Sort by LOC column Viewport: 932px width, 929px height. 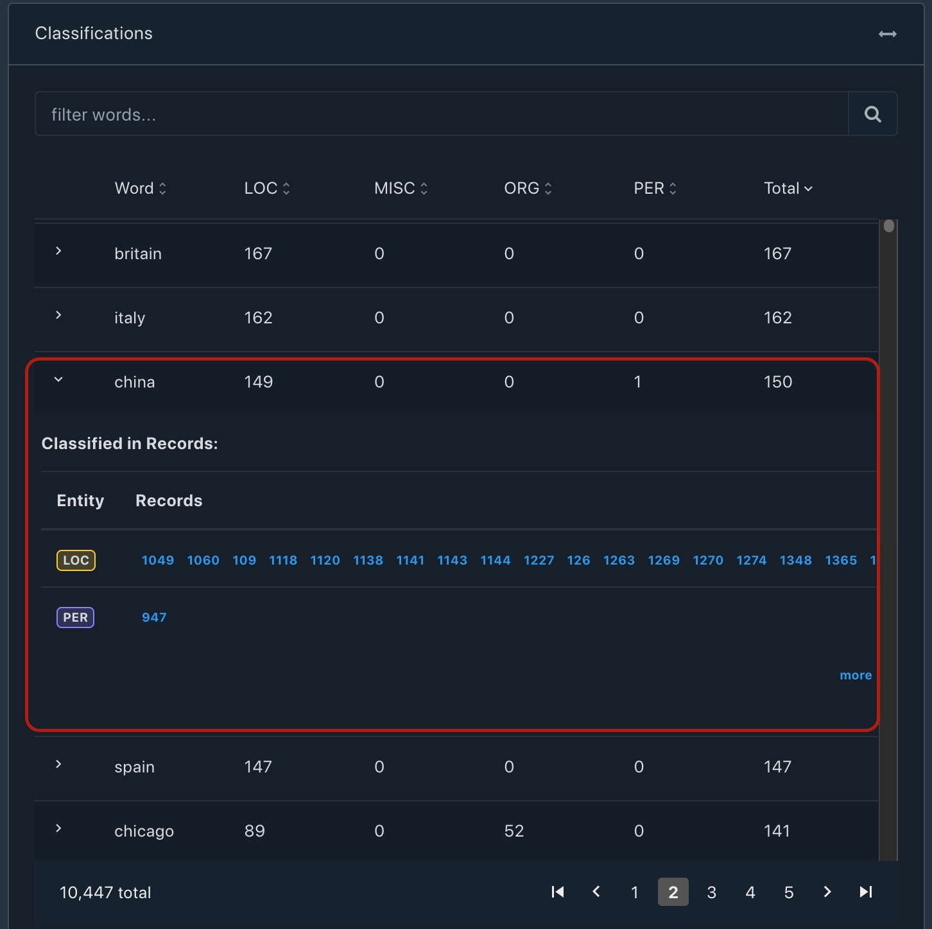(x=267, y=189)
